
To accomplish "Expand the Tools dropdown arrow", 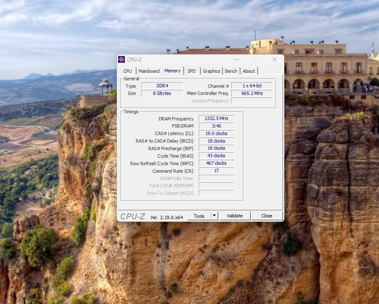I will pos(215,216).
